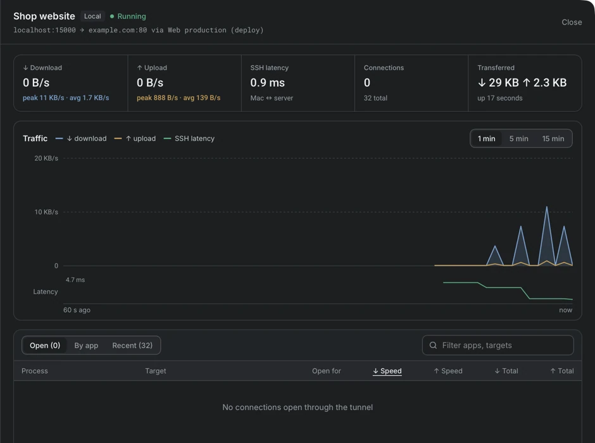Open the Open (0) connections tab
Screen dimensions: 595x443
45,346
